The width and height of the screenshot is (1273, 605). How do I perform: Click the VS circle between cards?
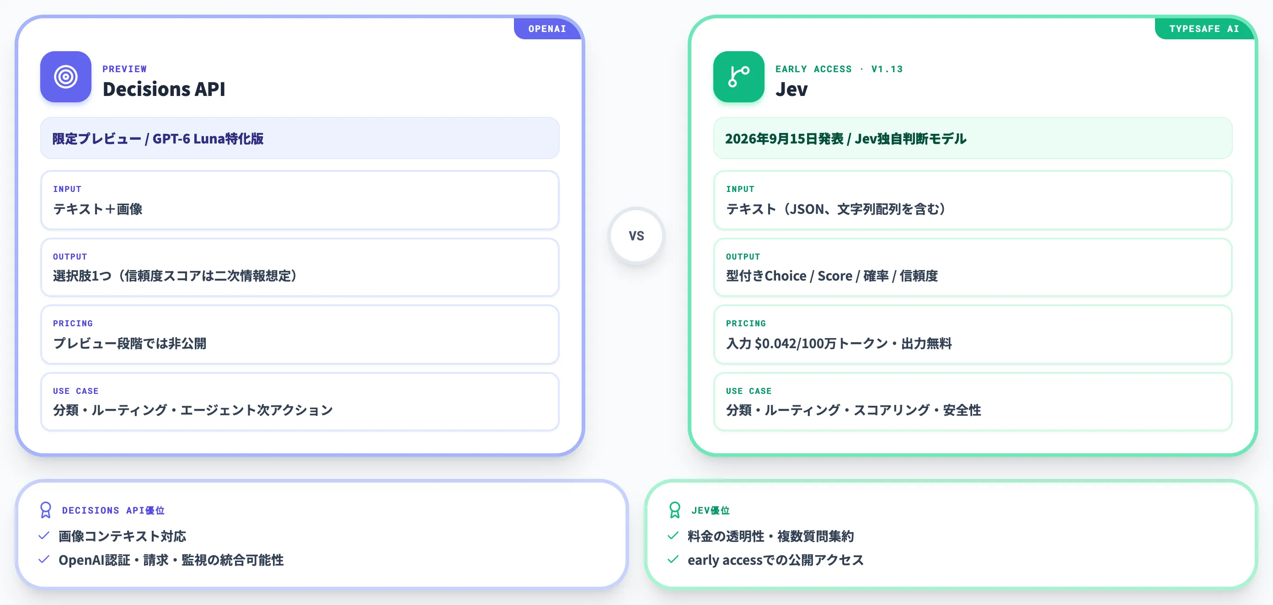[636, 236]
